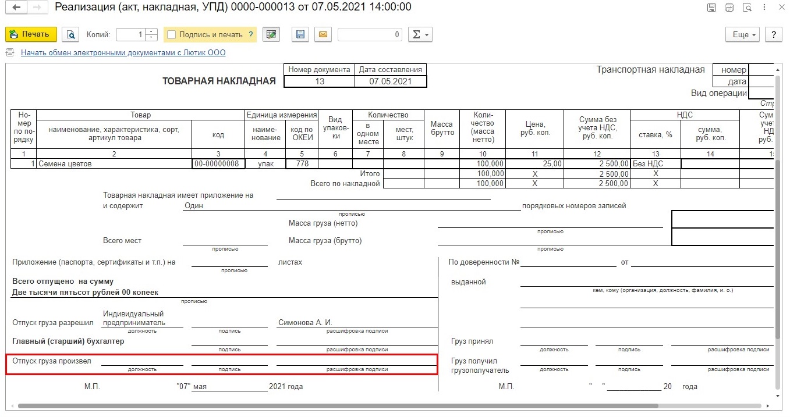The width and height of the screenshot is (790, 417).
Task: Click the ? help button
Action: tap(774, 34)
